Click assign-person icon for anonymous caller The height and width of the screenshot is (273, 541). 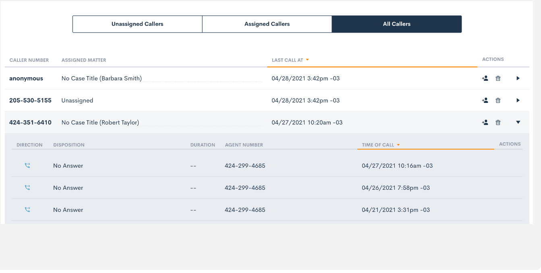(x=485, y=78)
